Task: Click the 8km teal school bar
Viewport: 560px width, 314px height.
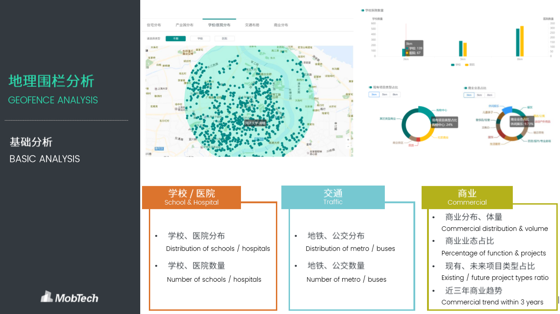Action: [x=518, y=42]
